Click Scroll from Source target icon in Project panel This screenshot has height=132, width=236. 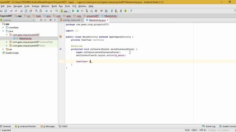[41, 20]
